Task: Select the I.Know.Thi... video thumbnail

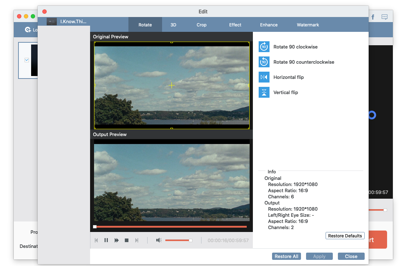Action: tap(52, 22)
